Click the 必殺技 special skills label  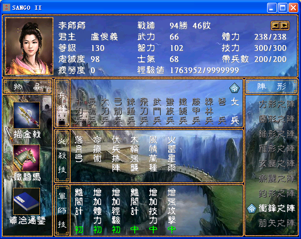62,156
